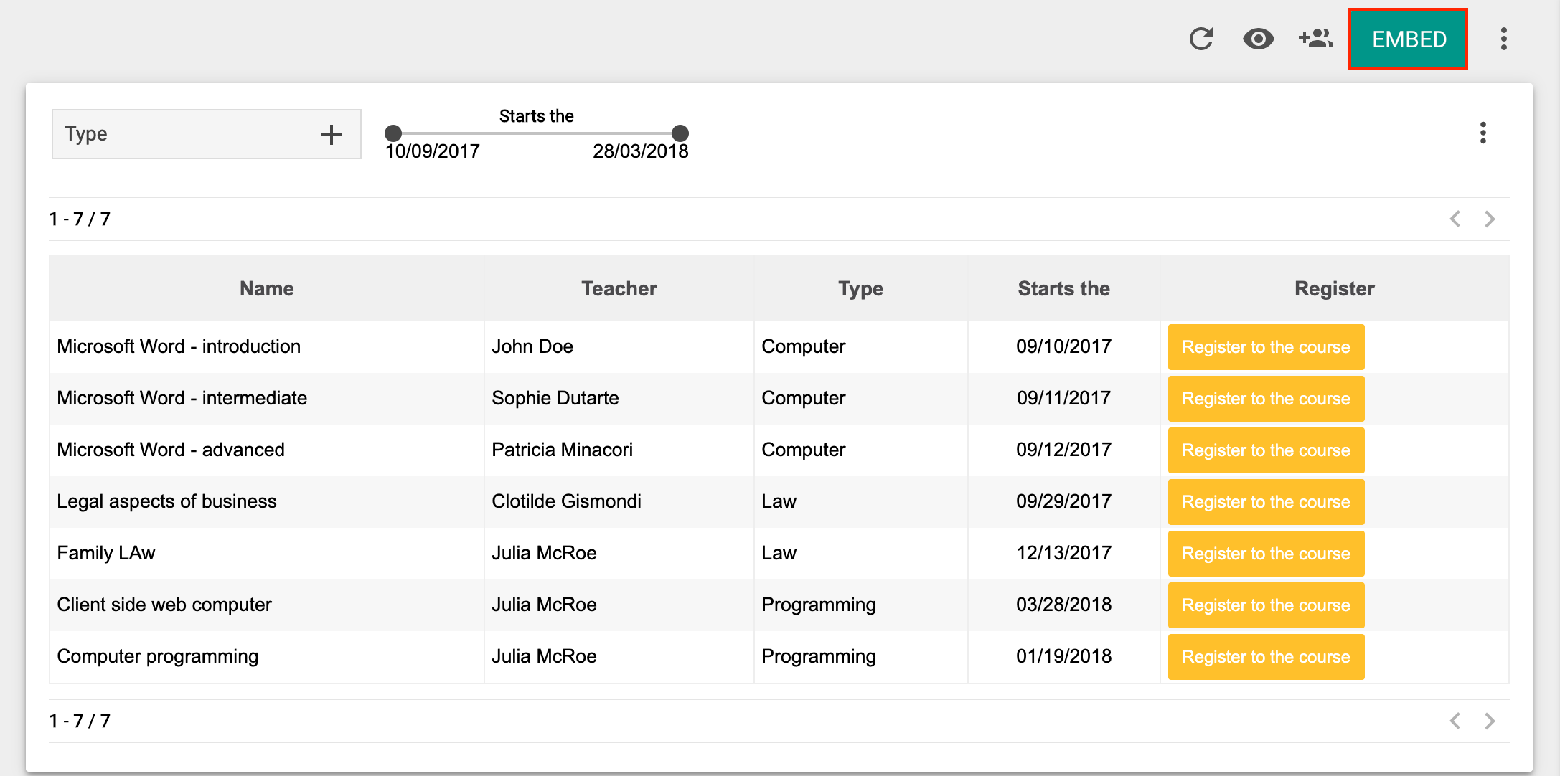1560x776 pixels.
Task: Click 'Programming' type in Computer programming row
Action: click(861, 656)
